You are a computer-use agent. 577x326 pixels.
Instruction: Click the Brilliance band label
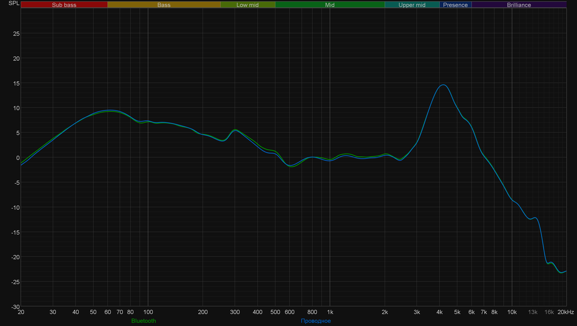coord(519,5)
